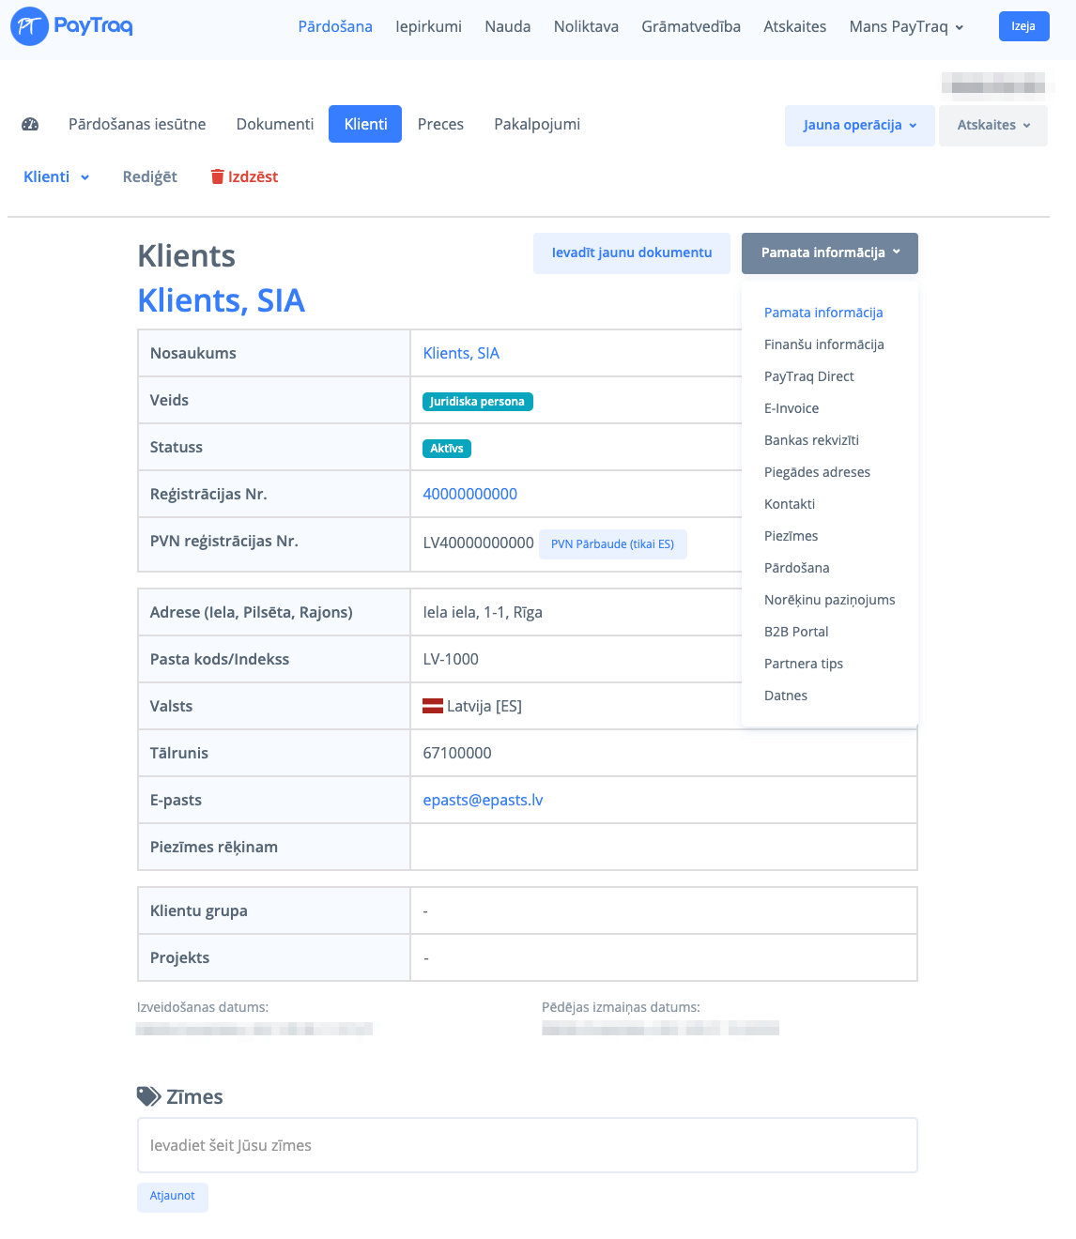This screenshot has width=1076, height=1239.
Task: Click the Atjaunot button
Action: coord(173,1196)
